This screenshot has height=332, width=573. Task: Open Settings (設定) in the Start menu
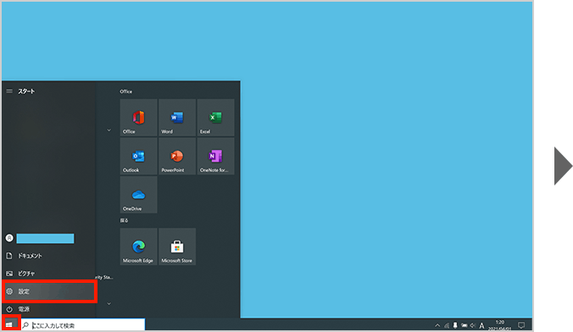[x=49, y=291]
